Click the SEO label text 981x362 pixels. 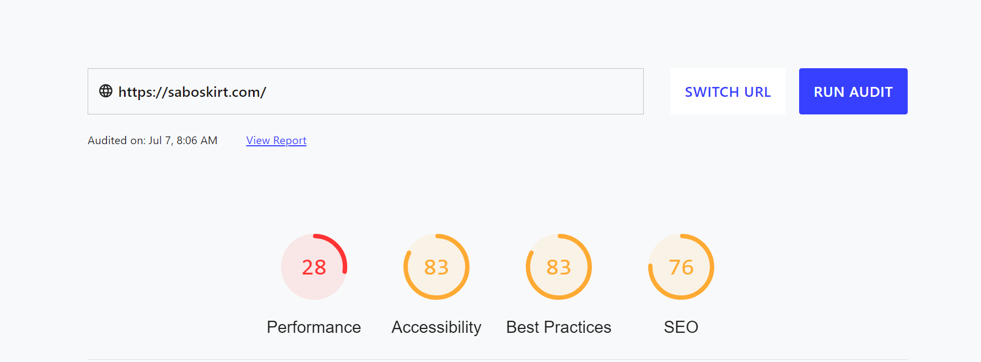(x=681, y=327)
